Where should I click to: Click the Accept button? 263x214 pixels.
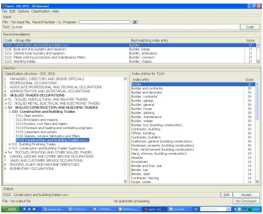[x=246, y=195]
